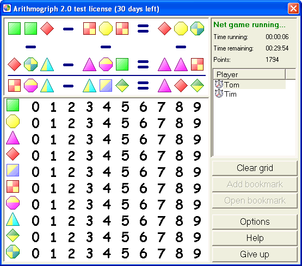The height and width of the screenshot is (266, 302).
Task: Assign digit 5 to the green square row
Action: coord(125,106)
